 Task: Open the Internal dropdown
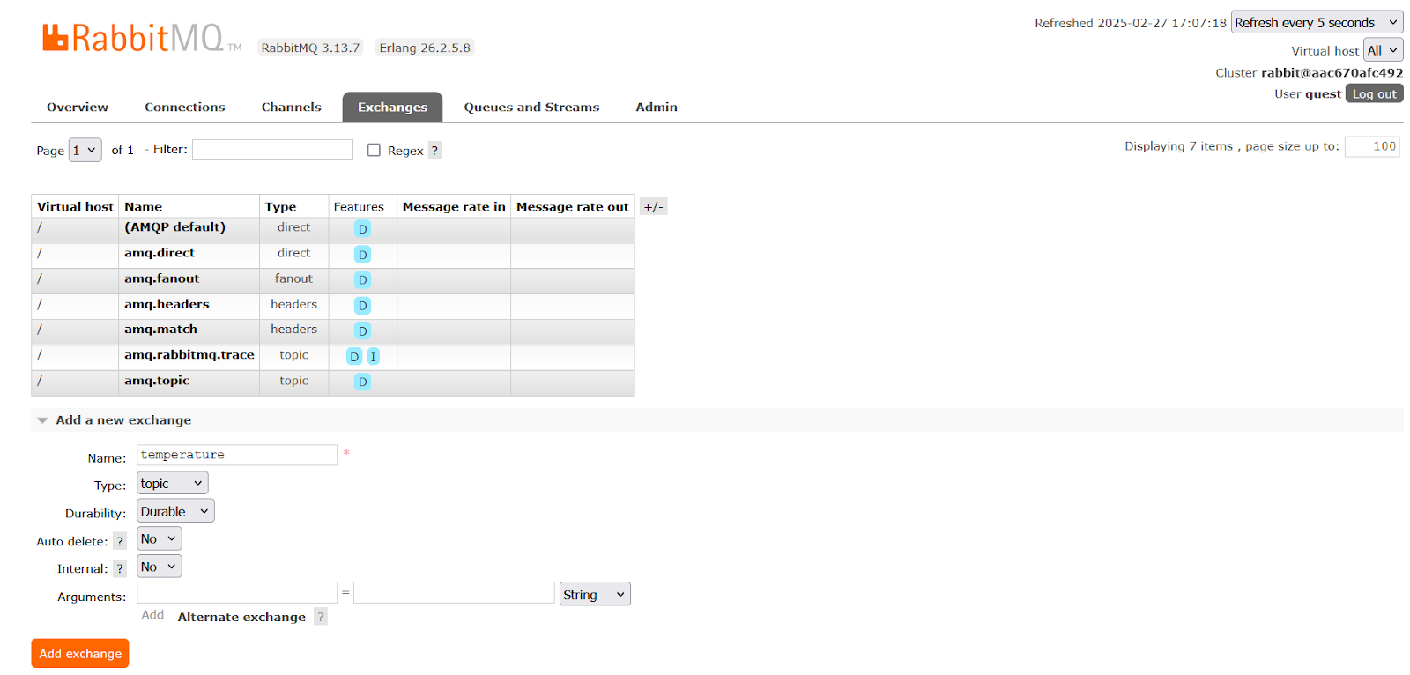tap(160, 567)
